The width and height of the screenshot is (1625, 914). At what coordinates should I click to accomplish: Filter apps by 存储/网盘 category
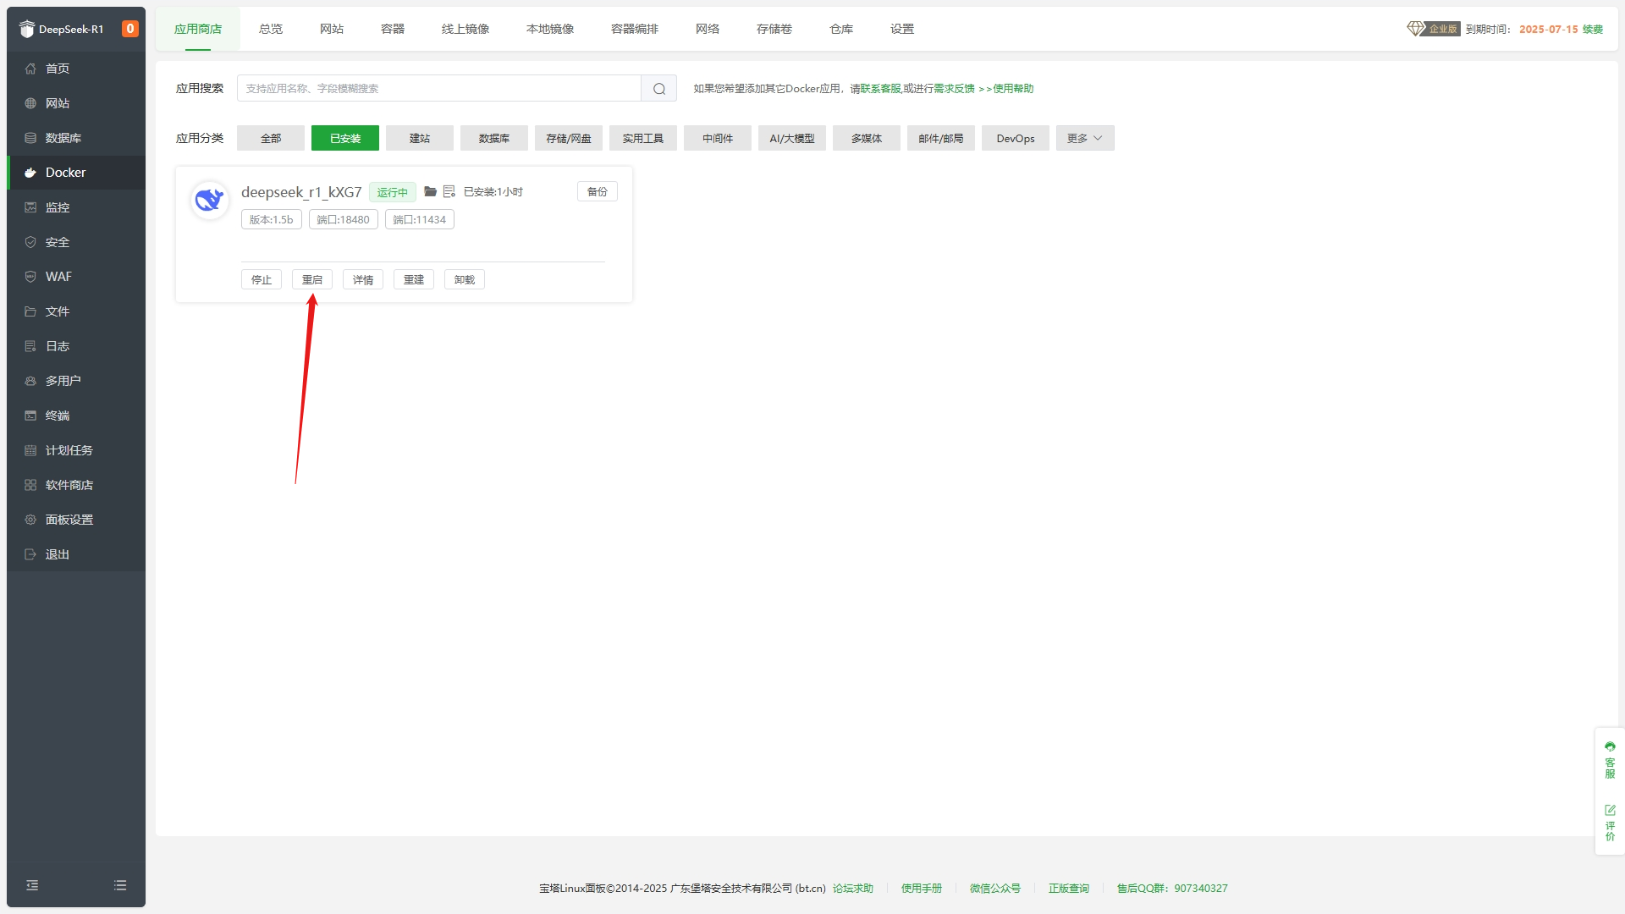point(569,139)
